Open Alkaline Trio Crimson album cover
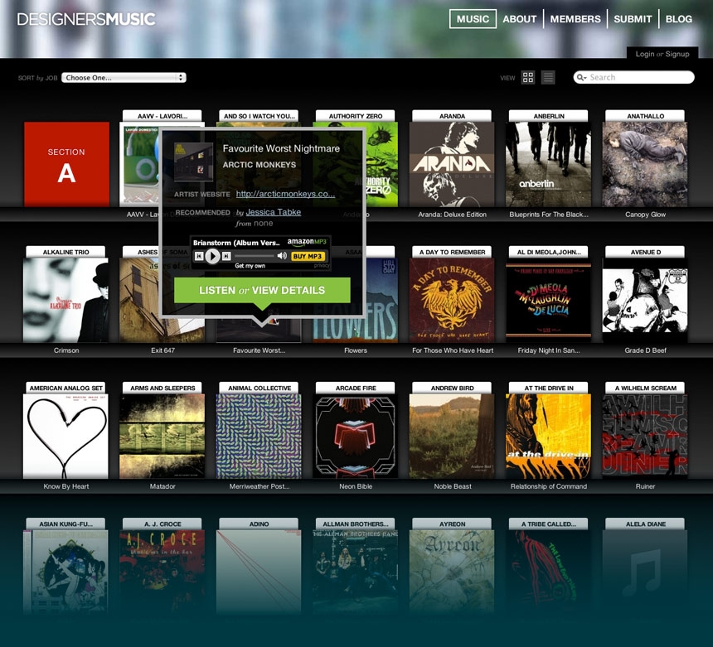Screen dimensions: 713x647 pyautogui.click(x=66, y=301)
